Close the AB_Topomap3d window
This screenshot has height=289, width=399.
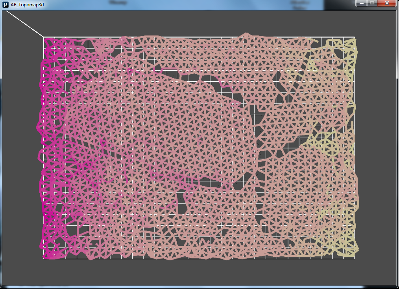387,3
